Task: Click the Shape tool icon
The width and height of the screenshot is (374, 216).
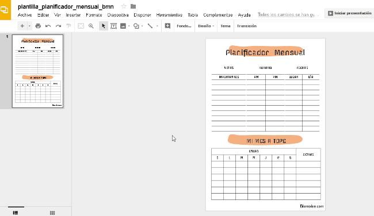Action: tap(136, 26)
